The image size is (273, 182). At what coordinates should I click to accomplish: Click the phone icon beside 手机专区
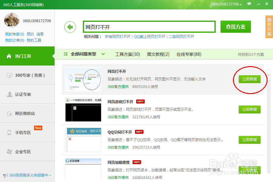(9, 133)
